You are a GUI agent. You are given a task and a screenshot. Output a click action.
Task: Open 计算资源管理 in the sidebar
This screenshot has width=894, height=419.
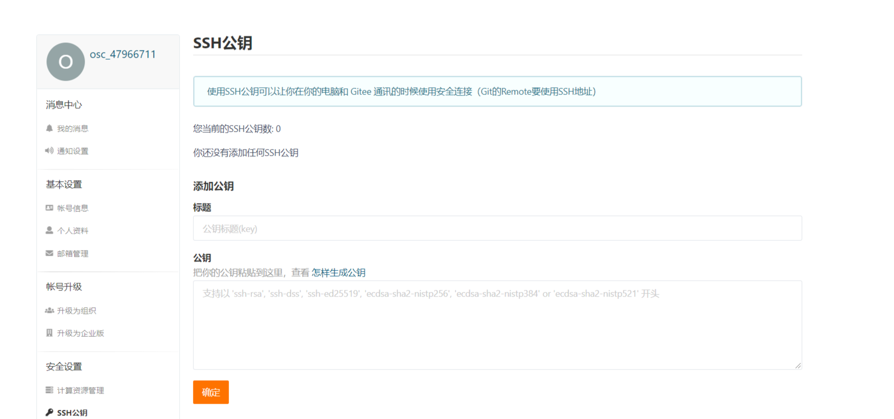point(81,390)
